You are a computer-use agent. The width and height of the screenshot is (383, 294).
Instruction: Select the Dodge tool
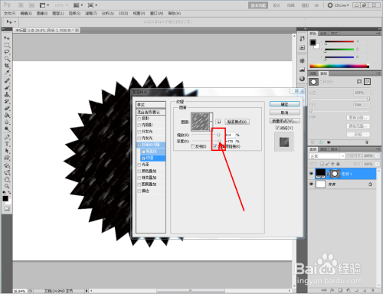click(x=7, y=129)
